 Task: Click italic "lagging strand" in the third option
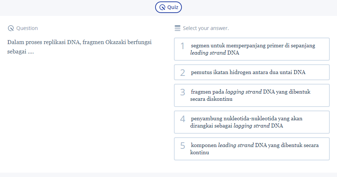(x=243, y=92)
